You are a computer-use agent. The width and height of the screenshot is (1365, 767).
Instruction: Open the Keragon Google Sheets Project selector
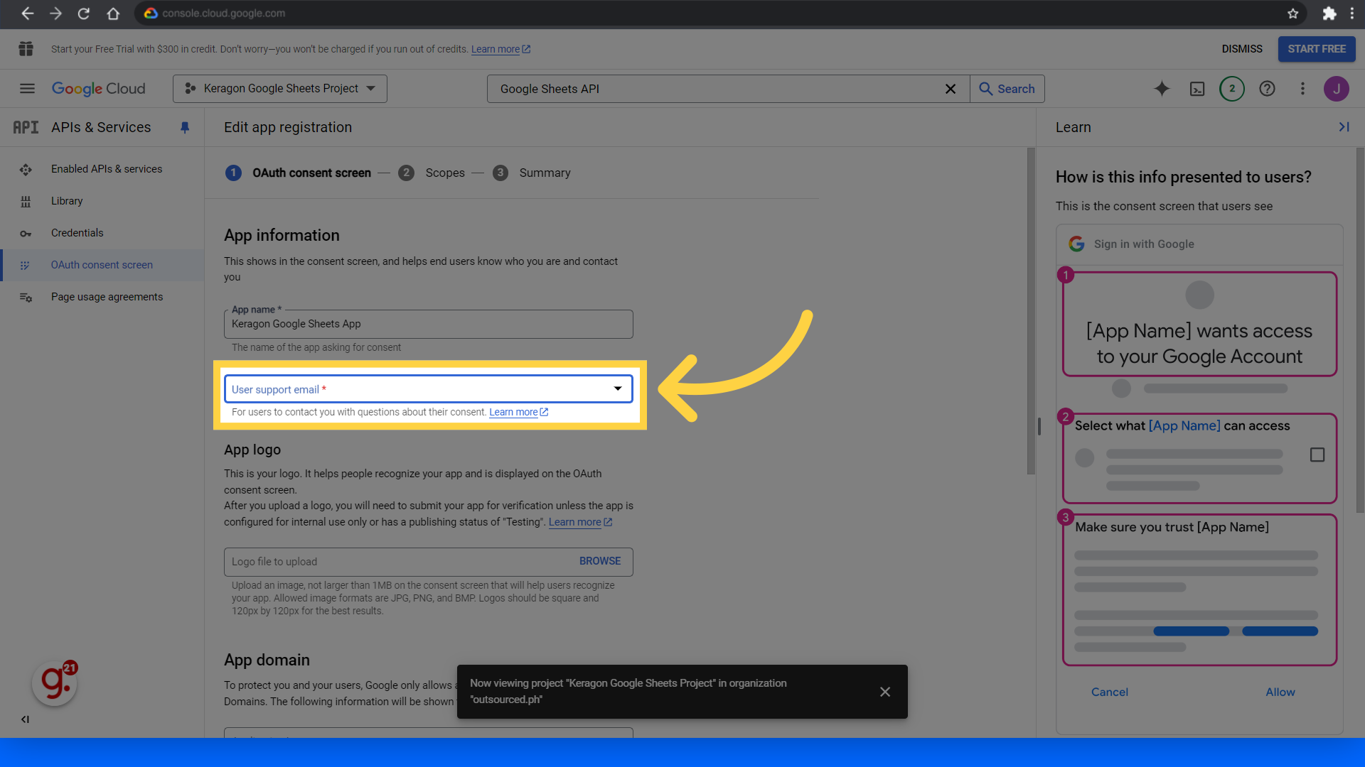click(x=280, y=89)
